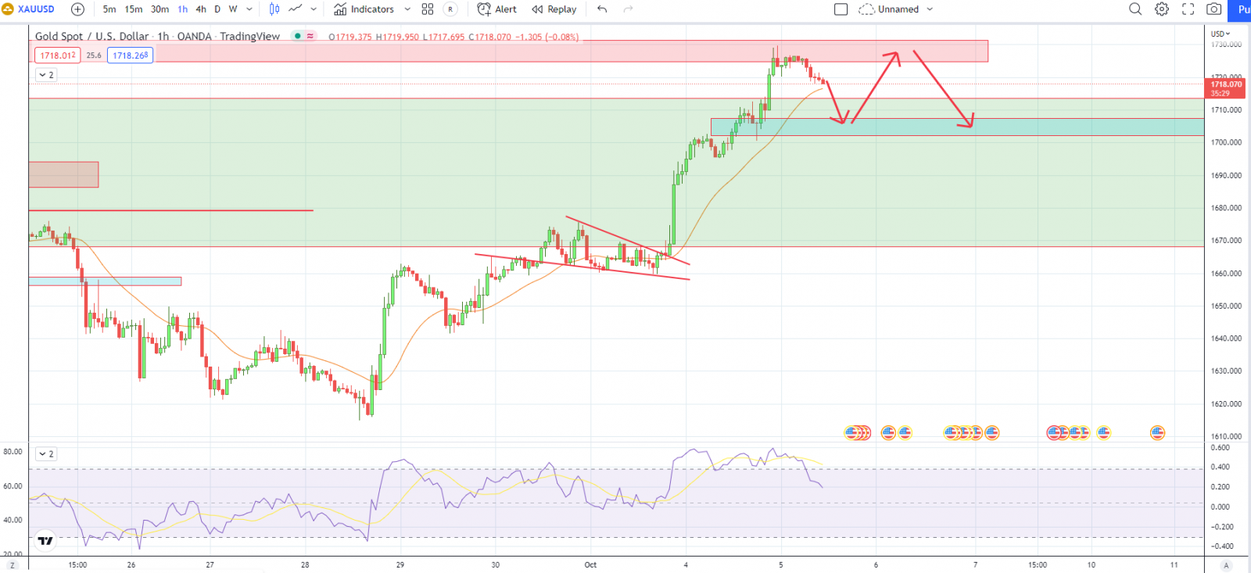Screen dimensions: 1251x573
Task: Click the 25.6 spread value
Action: [94, 56]
